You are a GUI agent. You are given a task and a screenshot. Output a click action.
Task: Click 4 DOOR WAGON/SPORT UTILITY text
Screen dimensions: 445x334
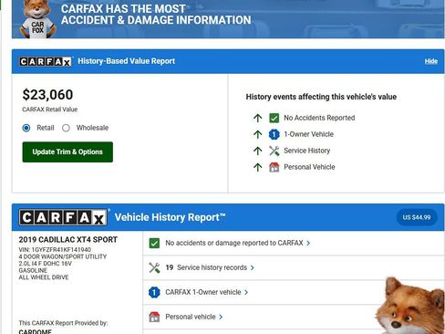pos(63,256)
